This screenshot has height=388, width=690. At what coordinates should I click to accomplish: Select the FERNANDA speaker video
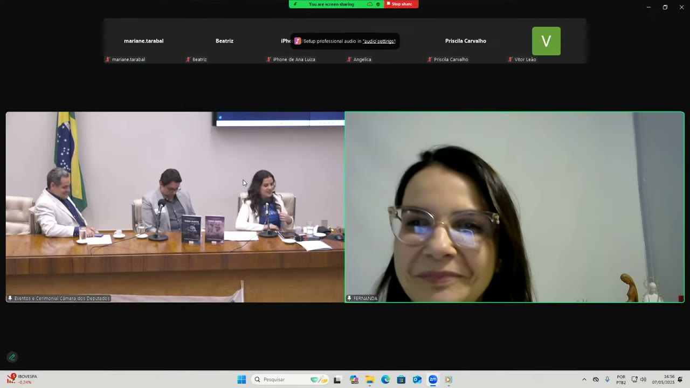[x=514, y=207]
